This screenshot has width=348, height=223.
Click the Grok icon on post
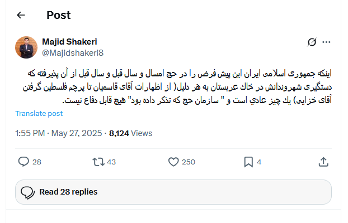point(312,42)
